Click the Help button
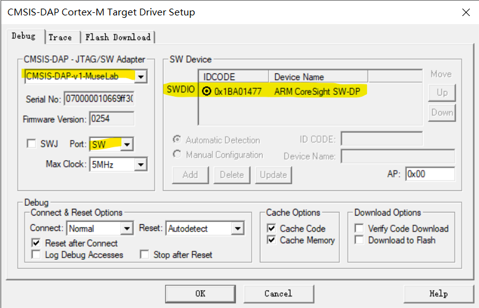This screenshot has height=308, width=479. pos(439,294)
